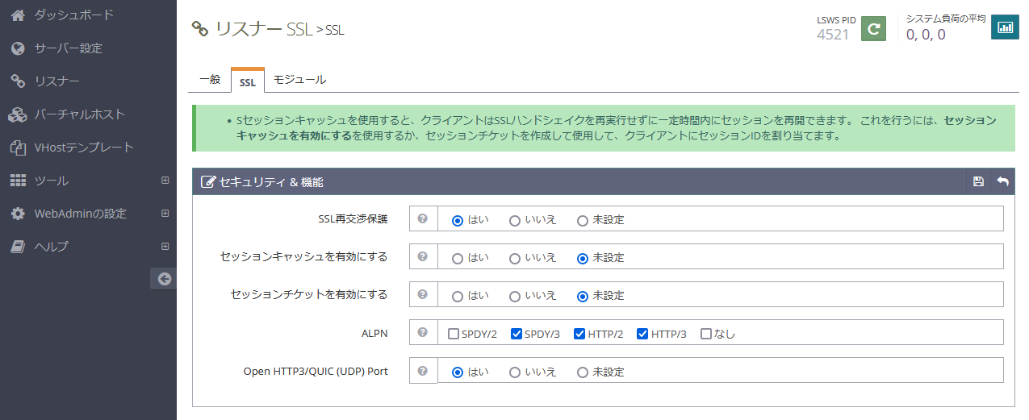Uncheck the SPDY/3 ALPN checkbox
The width and height of the screenshot is (1029, 420).
(517, 333)
